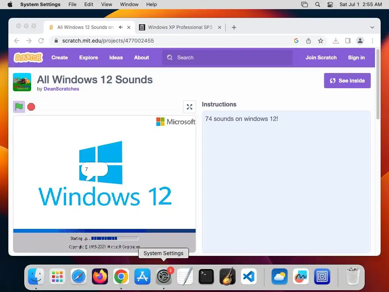Viewport: 389px width, 292px height.
Task: Open Visual Studio Code from the dock
Action: point(249,276)
